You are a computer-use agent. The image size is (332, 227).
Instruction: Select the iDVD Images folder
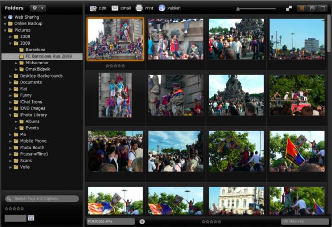[x=29, y=108]
